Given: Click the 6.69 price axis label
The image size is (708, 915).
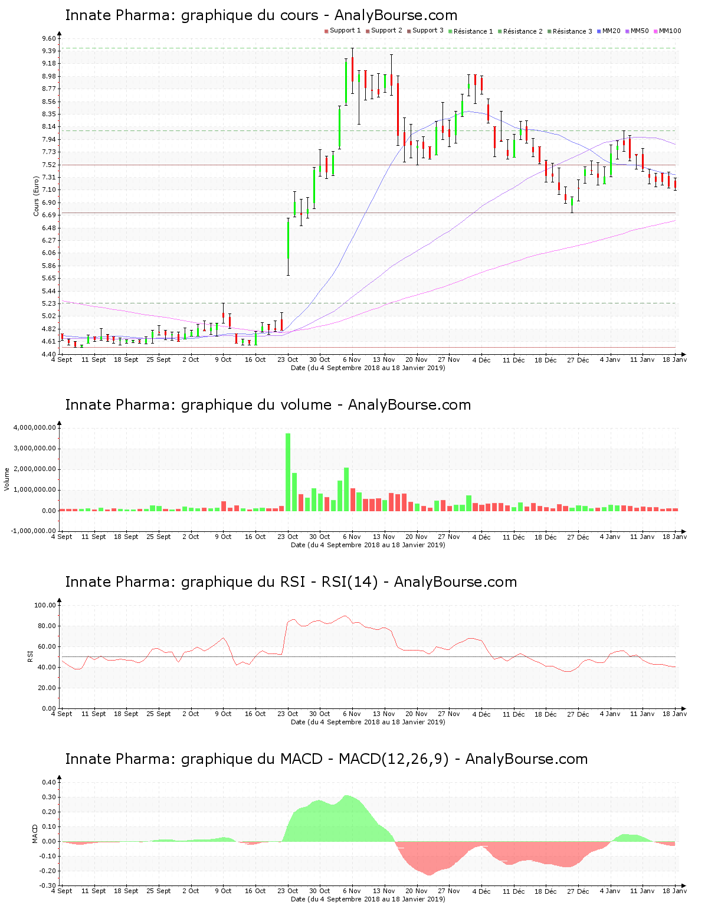Looking at the screenshot, I should [49, 215].
